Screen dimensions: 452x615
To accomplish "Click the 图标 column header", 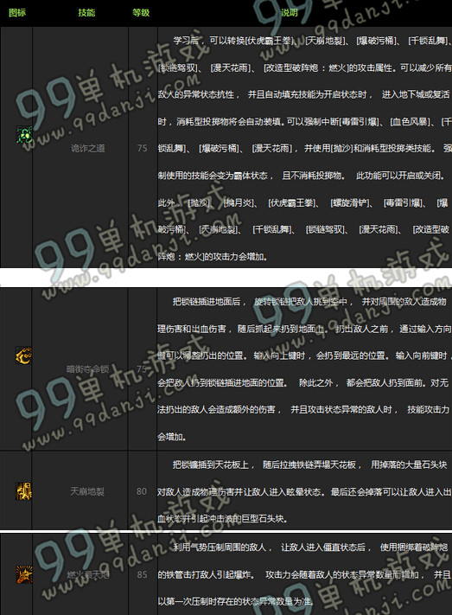I will click(x=17, y=13).
